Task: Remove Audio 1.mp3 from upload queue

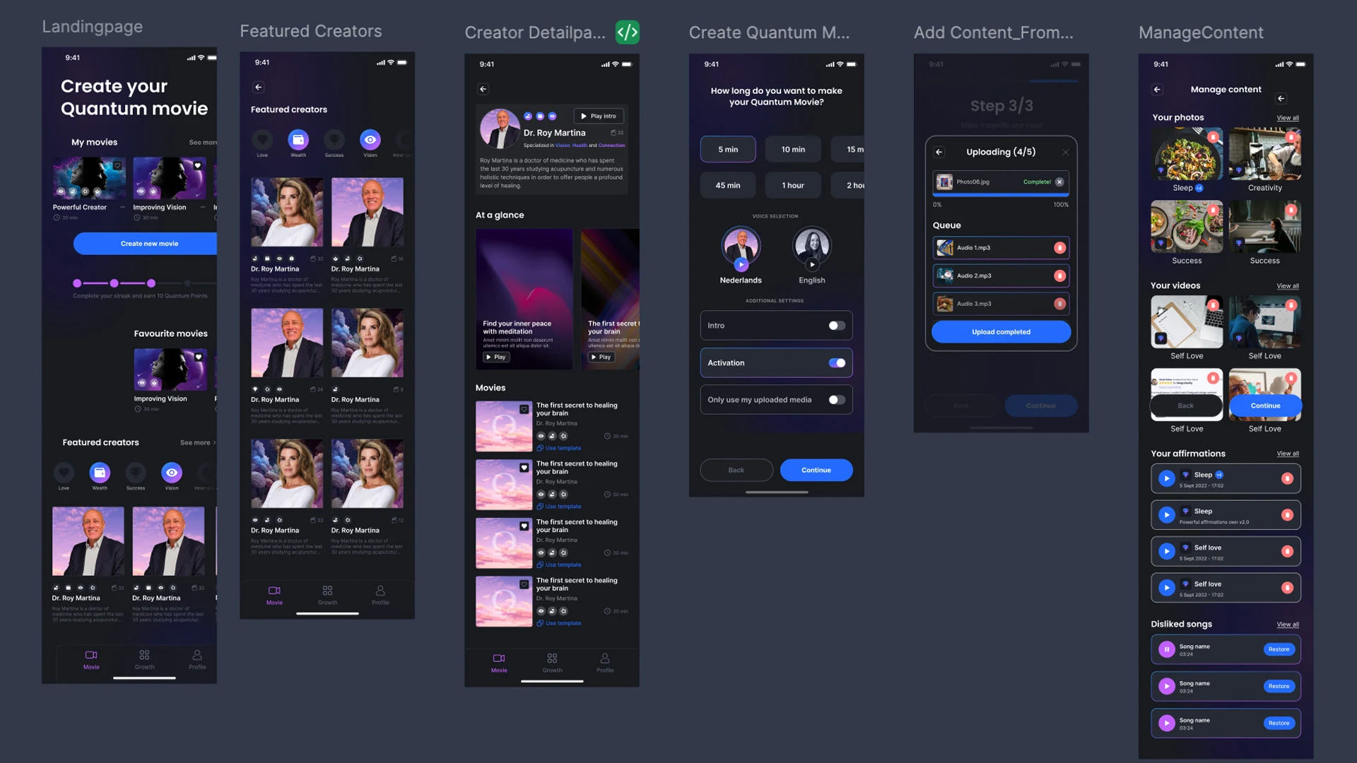Action: click(1059, 248)
